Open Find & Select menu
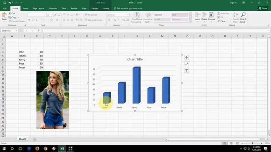Image resolution: width=271 pixels, height=152 pixels. coord(243,18)
